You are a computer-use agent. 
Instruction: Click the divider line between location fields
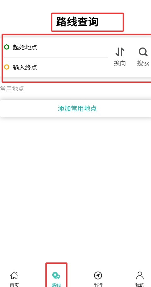coord(56,57)
